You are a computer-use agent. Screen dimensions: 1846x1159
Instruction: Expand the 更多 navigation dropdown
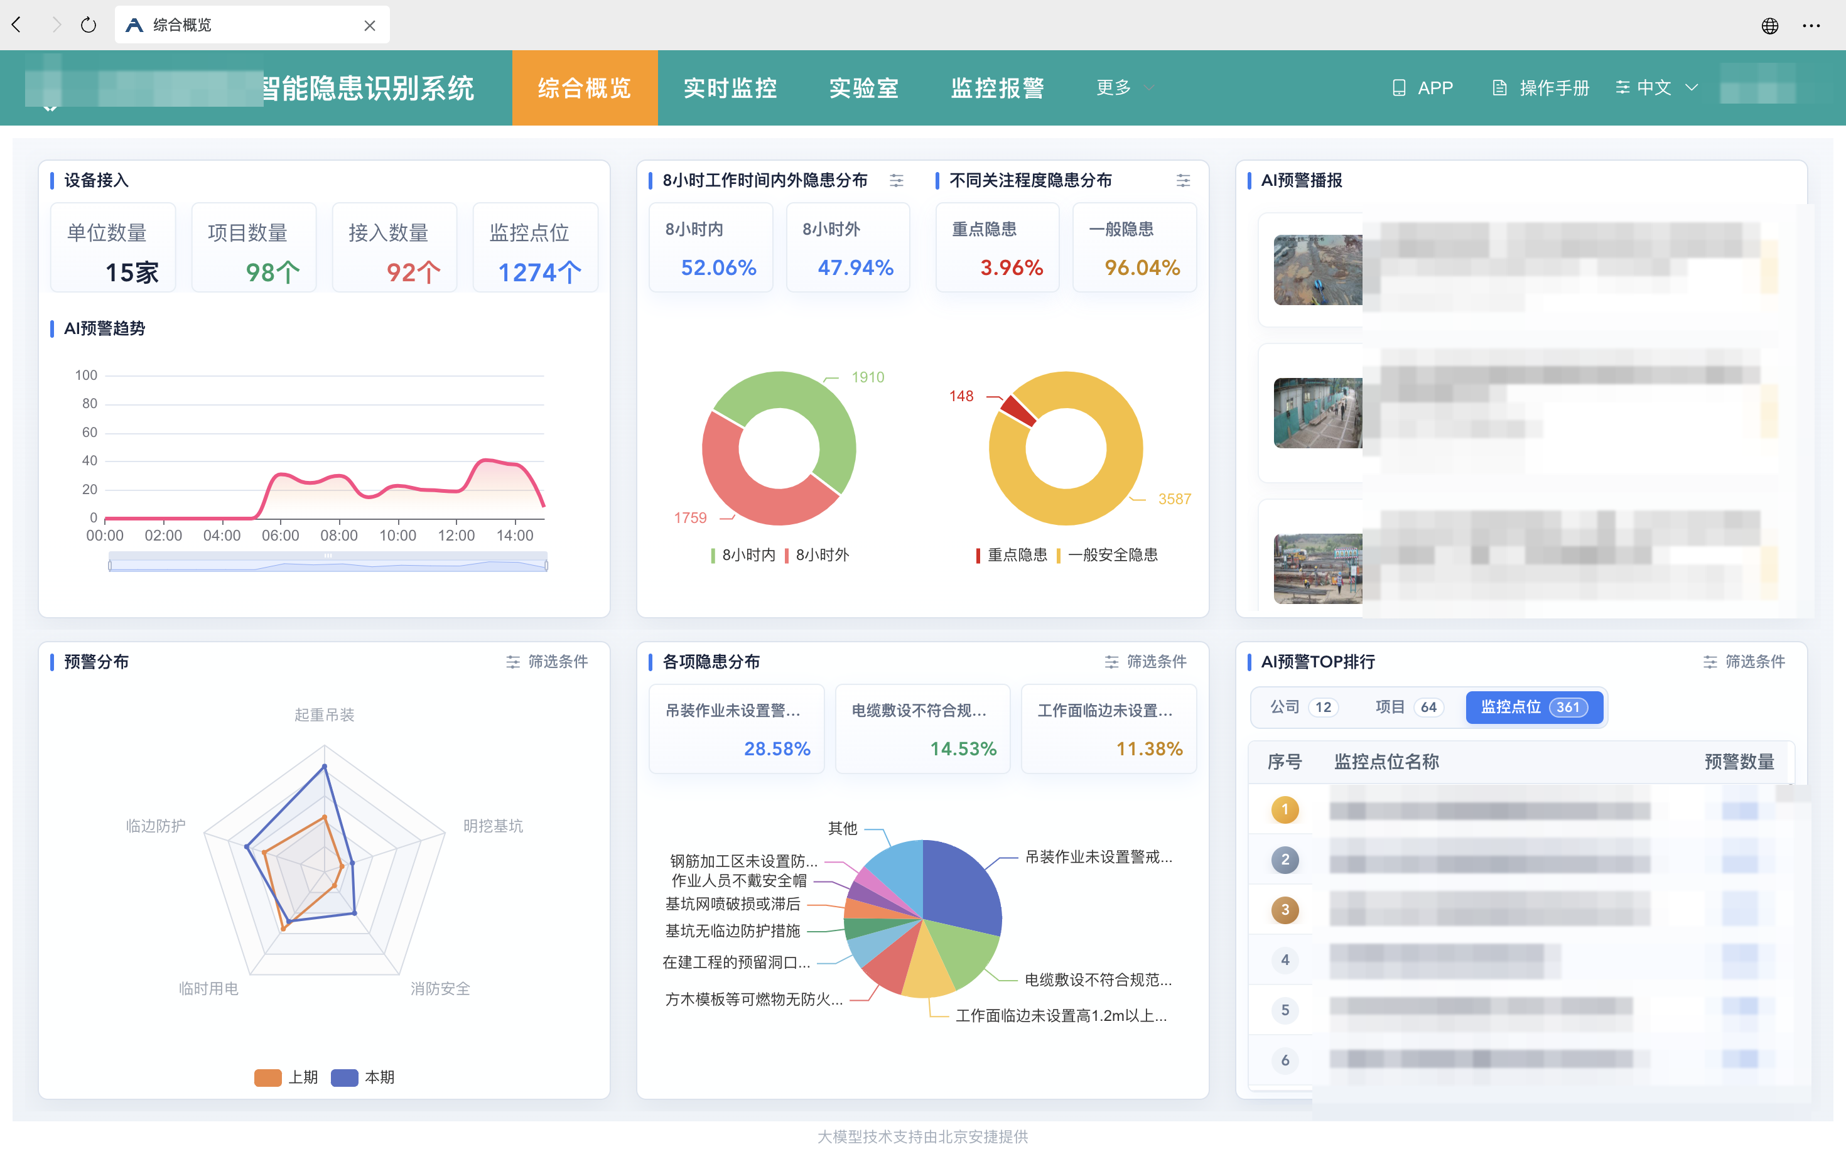tap(1125, 88)
